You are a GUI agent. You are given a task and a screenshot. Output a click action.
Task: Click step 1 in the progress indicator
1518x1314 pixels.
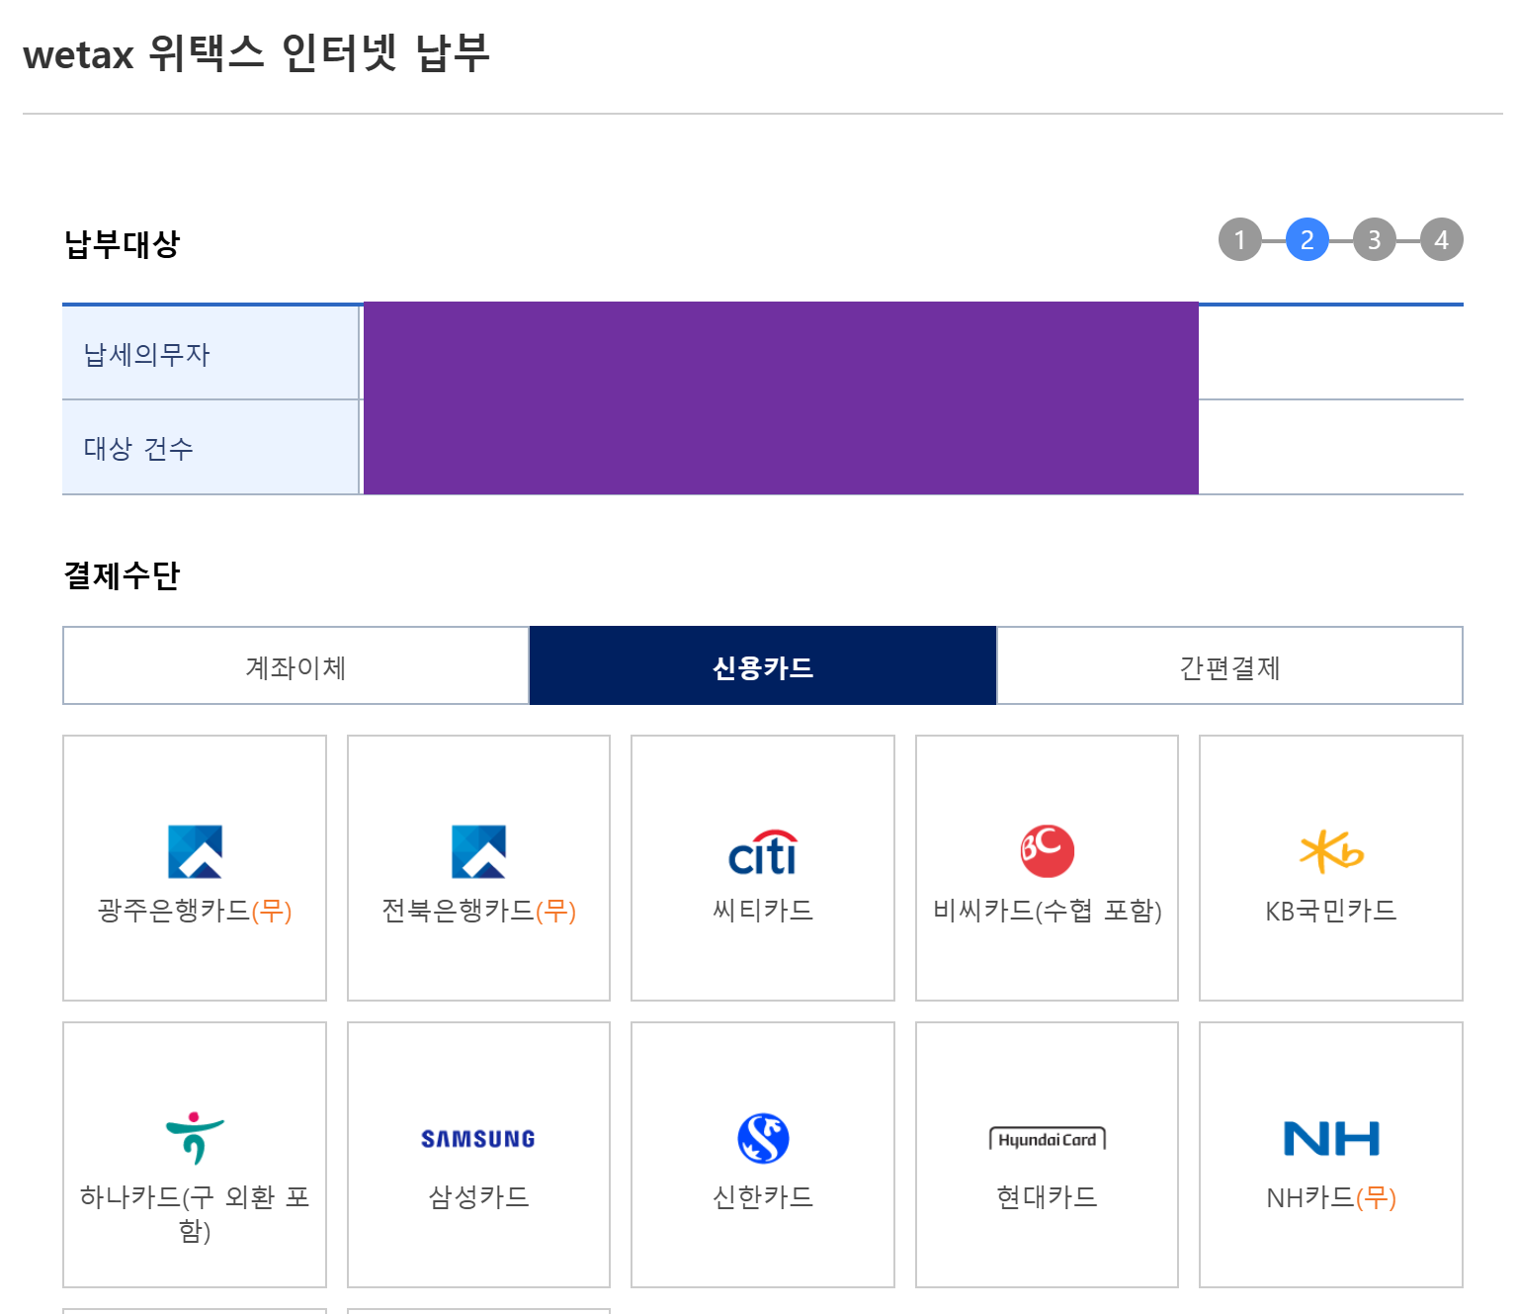point(1240,239)
